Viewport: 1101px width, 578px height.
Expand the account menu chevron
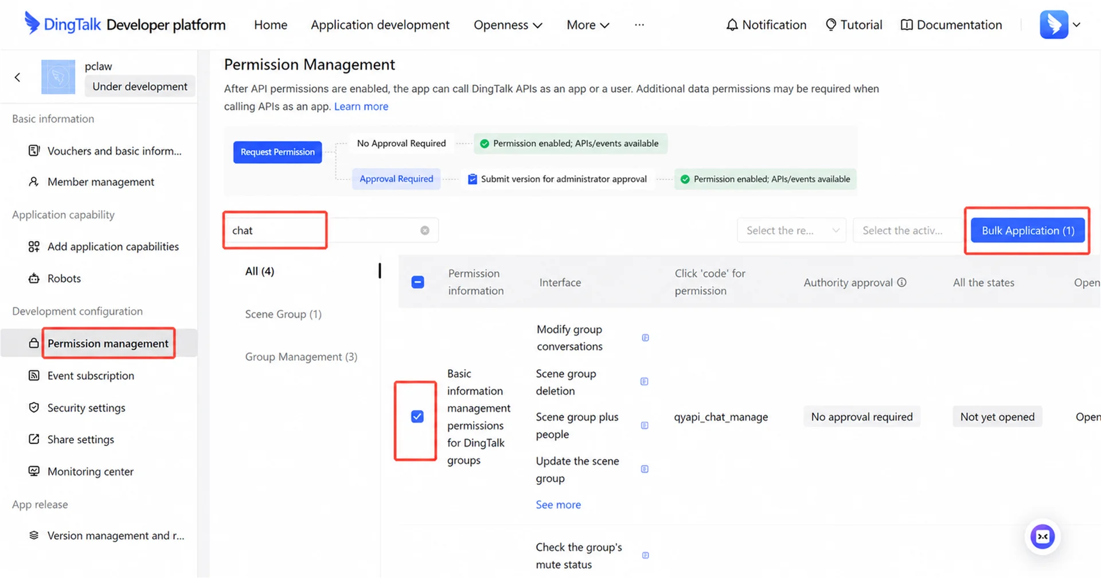tap(1076, 25)
